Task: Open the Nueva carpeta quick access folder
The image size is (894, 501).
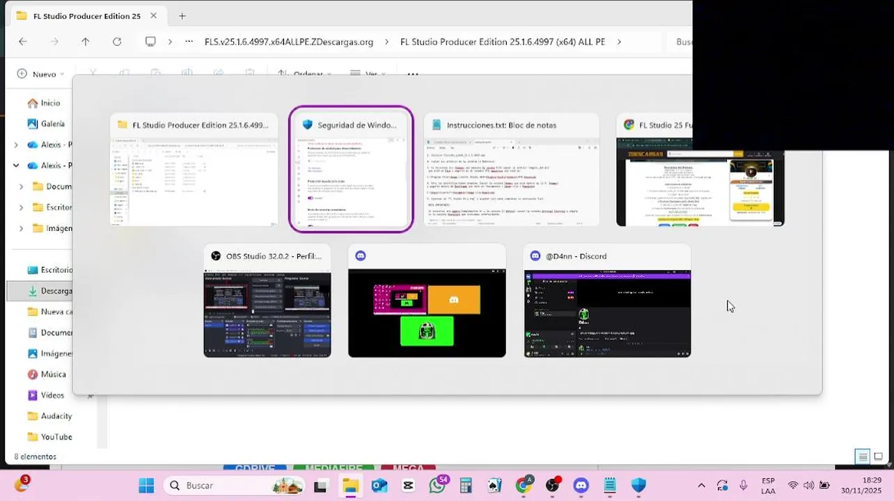Action: point(49,312)
